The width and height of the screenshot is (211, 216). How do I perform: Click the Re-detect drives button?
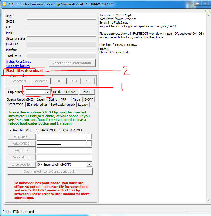(65, 92)
